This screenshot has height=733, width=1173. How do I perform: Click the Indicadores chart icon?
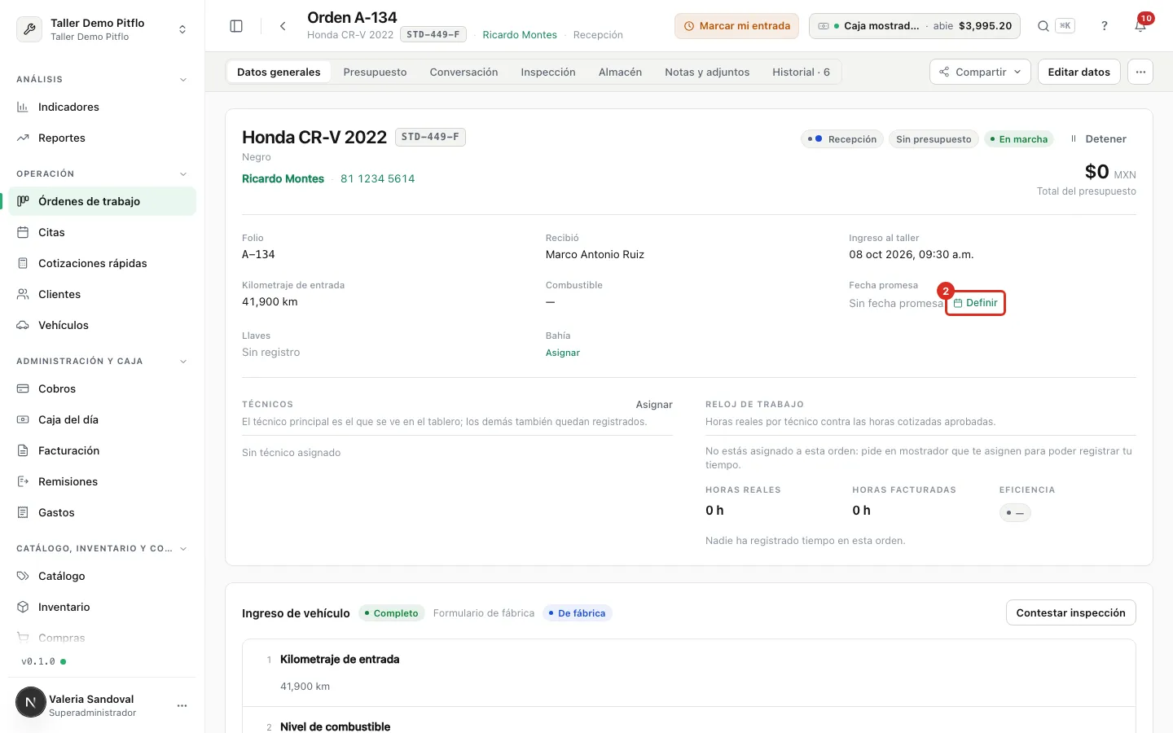tap(23, 107)
